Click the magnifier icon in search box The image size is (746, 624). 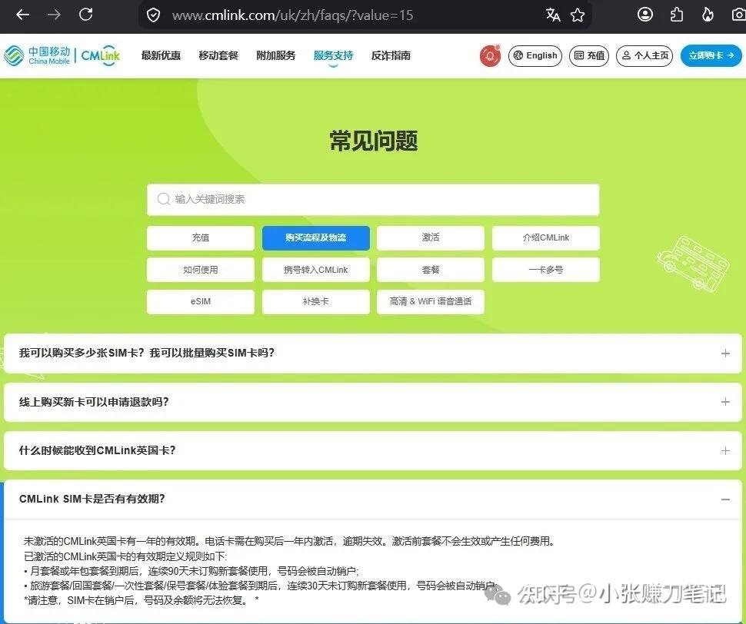163,199
